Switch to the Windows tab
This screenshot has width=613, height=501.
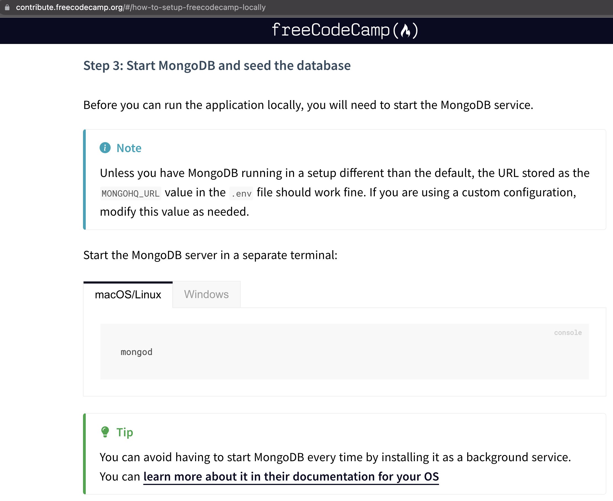[x=206, y=294]
